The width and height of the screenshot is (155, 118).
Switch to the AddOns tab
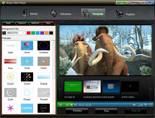(x=35, y=23)
